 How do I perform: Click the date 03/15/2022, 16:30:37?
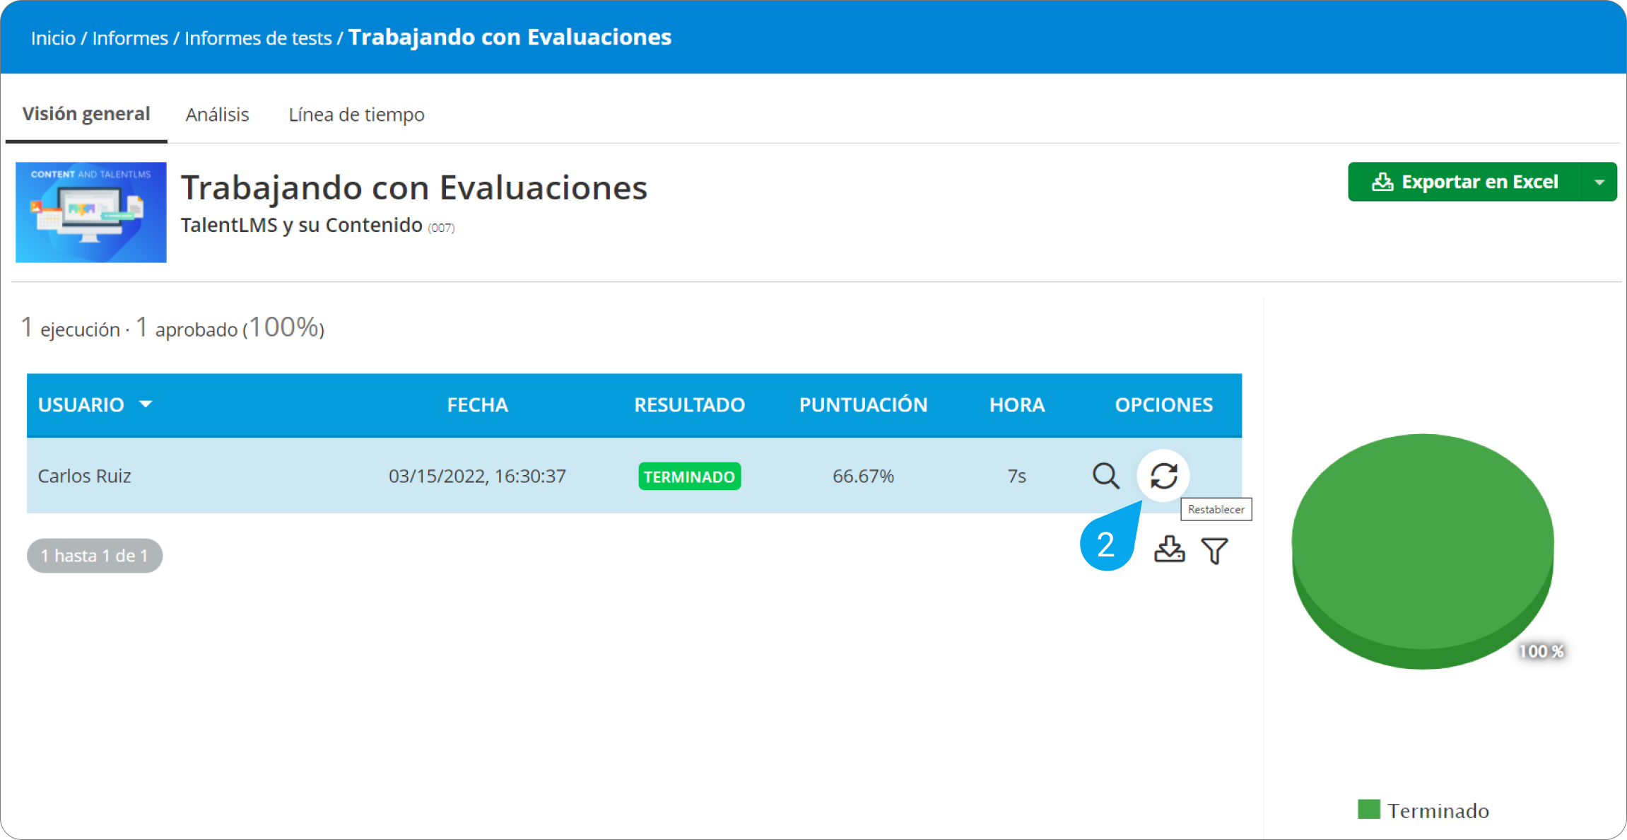pyautogui.click(x=477, y=476)
